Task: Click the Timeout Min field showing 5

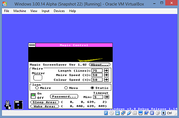Action: 98,97
